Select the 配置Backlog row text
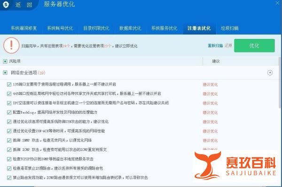 [55, 112]
